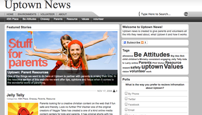Check the Email poll option
This screenshot has height=115, width=202.
pos(126,110)
